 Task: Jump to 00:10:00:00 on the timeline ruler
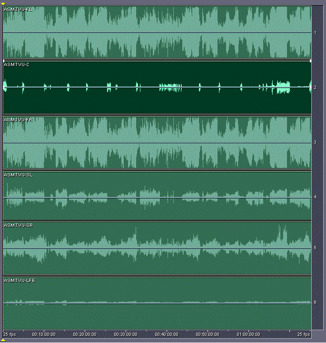44,334
